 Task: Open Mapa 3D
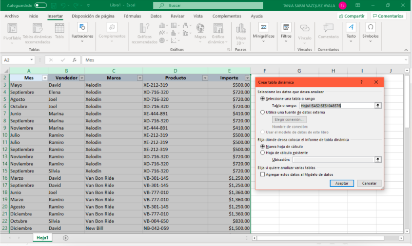pos(241,34)
